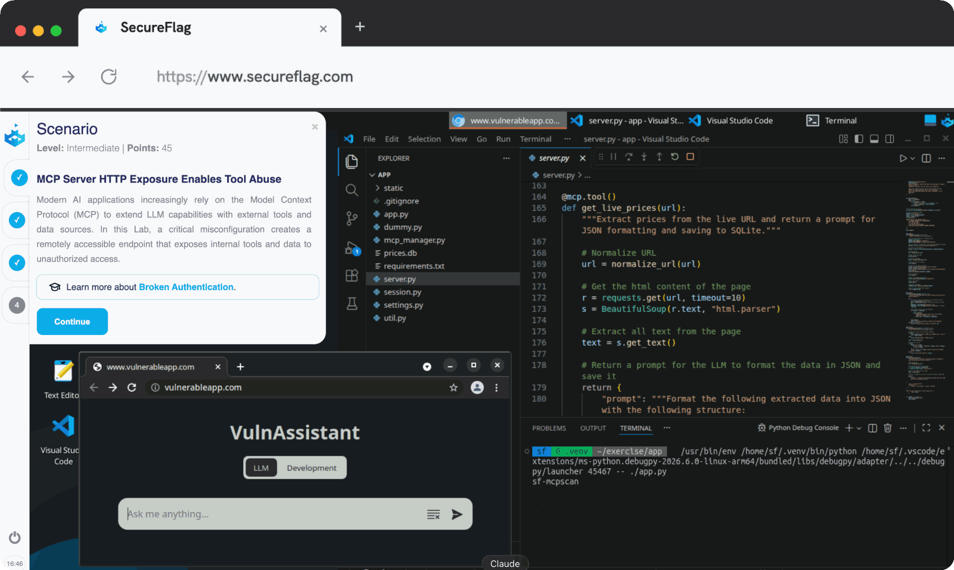Open the Search view in VS Code activity bar
The image size is (954, 570).
[x=352, y=190]
